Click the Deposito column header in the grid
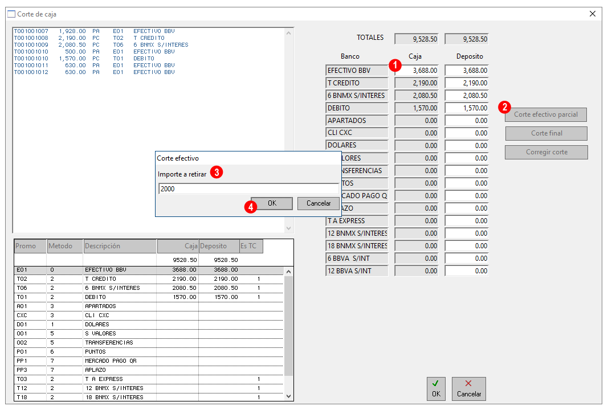 (x=219, y=246)
